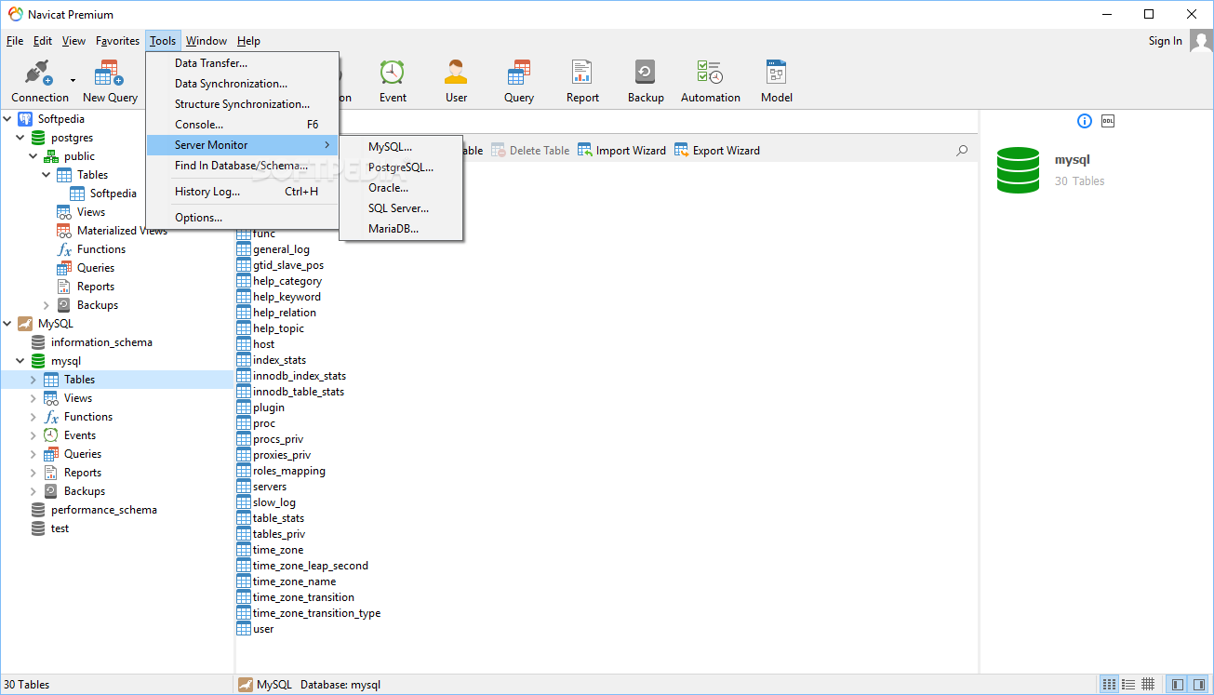
Task: Select PostgreSQL in Server Monitor submenu
Action: [x=401, y=167]
